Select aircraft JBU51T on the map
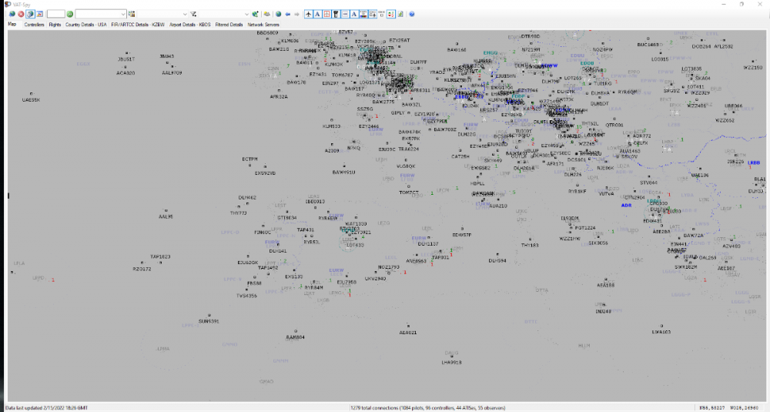The height and width of the screenshot is (412, 770). click(x=126, y=59)
